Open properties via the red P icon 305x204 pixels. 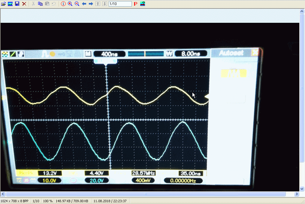(x=136, y=4)
